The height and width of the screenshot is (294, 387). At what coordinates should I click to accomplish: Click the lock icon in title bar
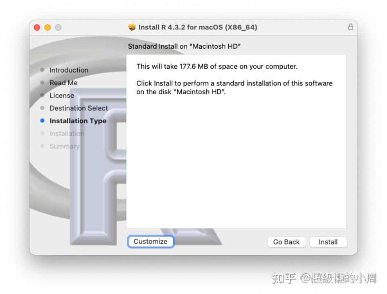(x=351, y=27)
